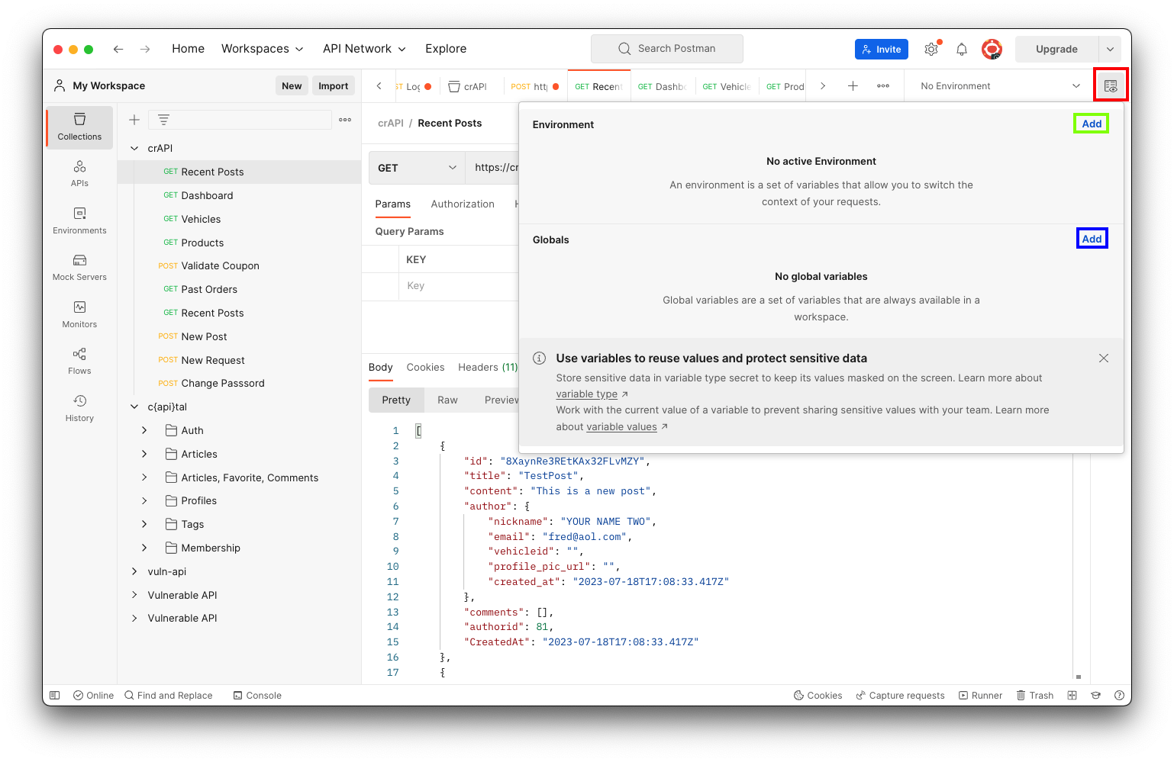Open the help icon in status bar

click(1119, 696)
